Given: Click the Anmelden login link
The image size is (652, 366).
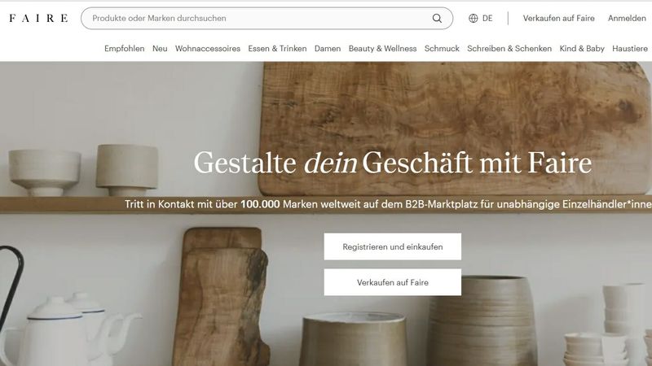Looking at the screenshot, I should [627, 18].
